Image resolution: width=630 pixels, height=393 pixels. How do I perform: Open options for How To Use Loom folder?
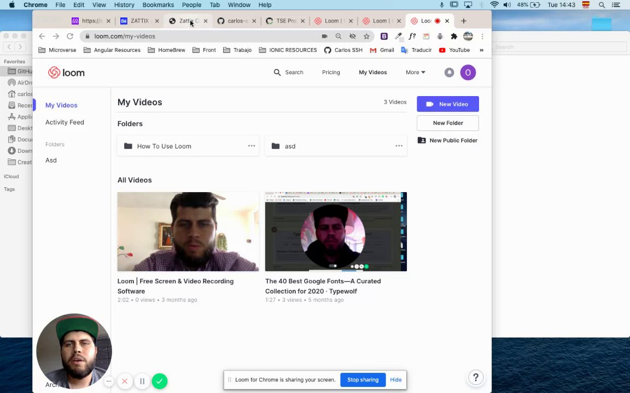252,146
